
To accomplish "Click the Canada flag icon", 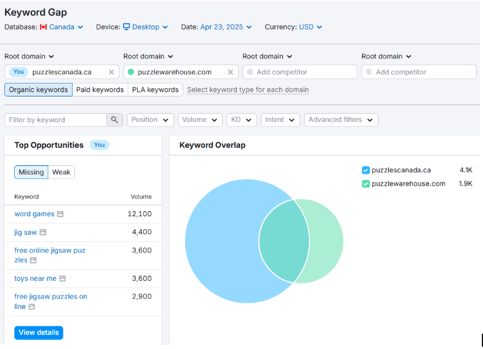I will 44,27.
